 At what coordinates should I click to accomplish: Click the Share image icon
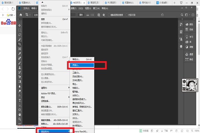click(x=193, y=15)
